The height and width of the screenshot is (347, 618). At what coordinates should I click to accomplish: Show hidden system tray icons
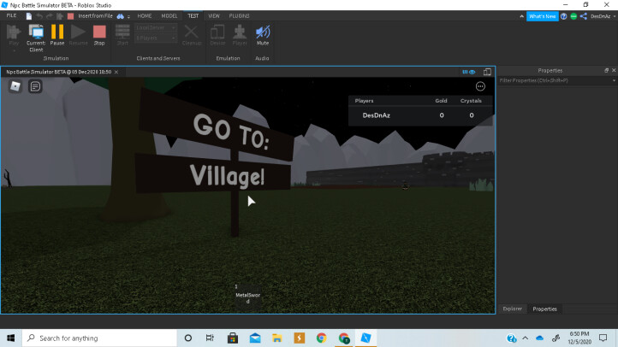coord(526,338)
